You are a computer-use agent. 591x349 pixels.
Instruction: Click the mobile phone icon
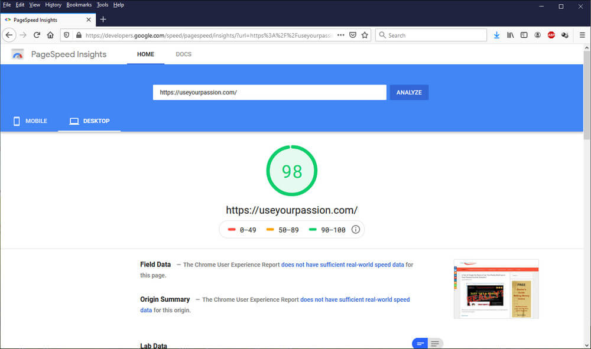pos(17,121)
